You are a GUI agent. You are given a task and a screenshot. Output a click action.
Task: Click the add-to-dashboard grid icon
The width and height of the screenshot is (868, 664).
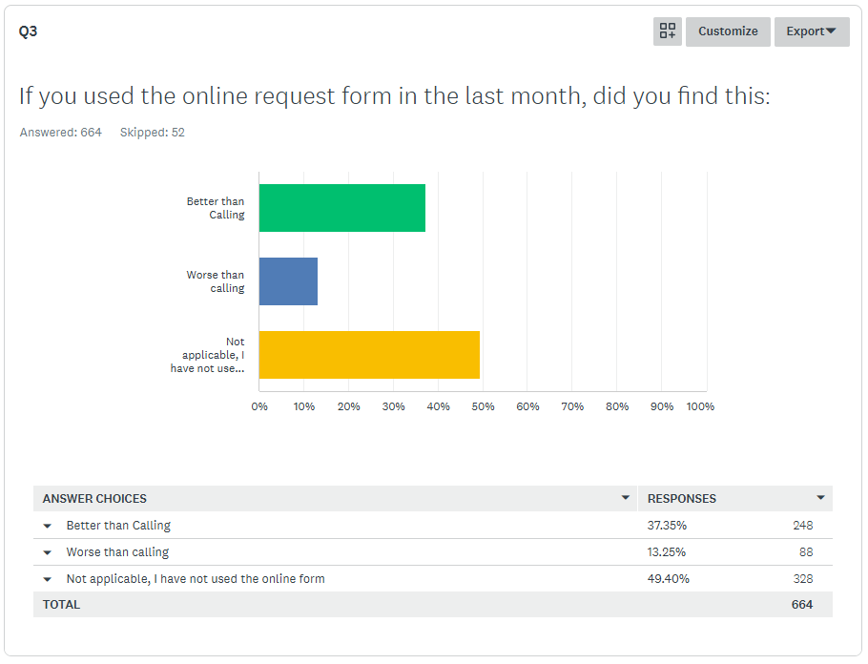(x=668, y=31)
